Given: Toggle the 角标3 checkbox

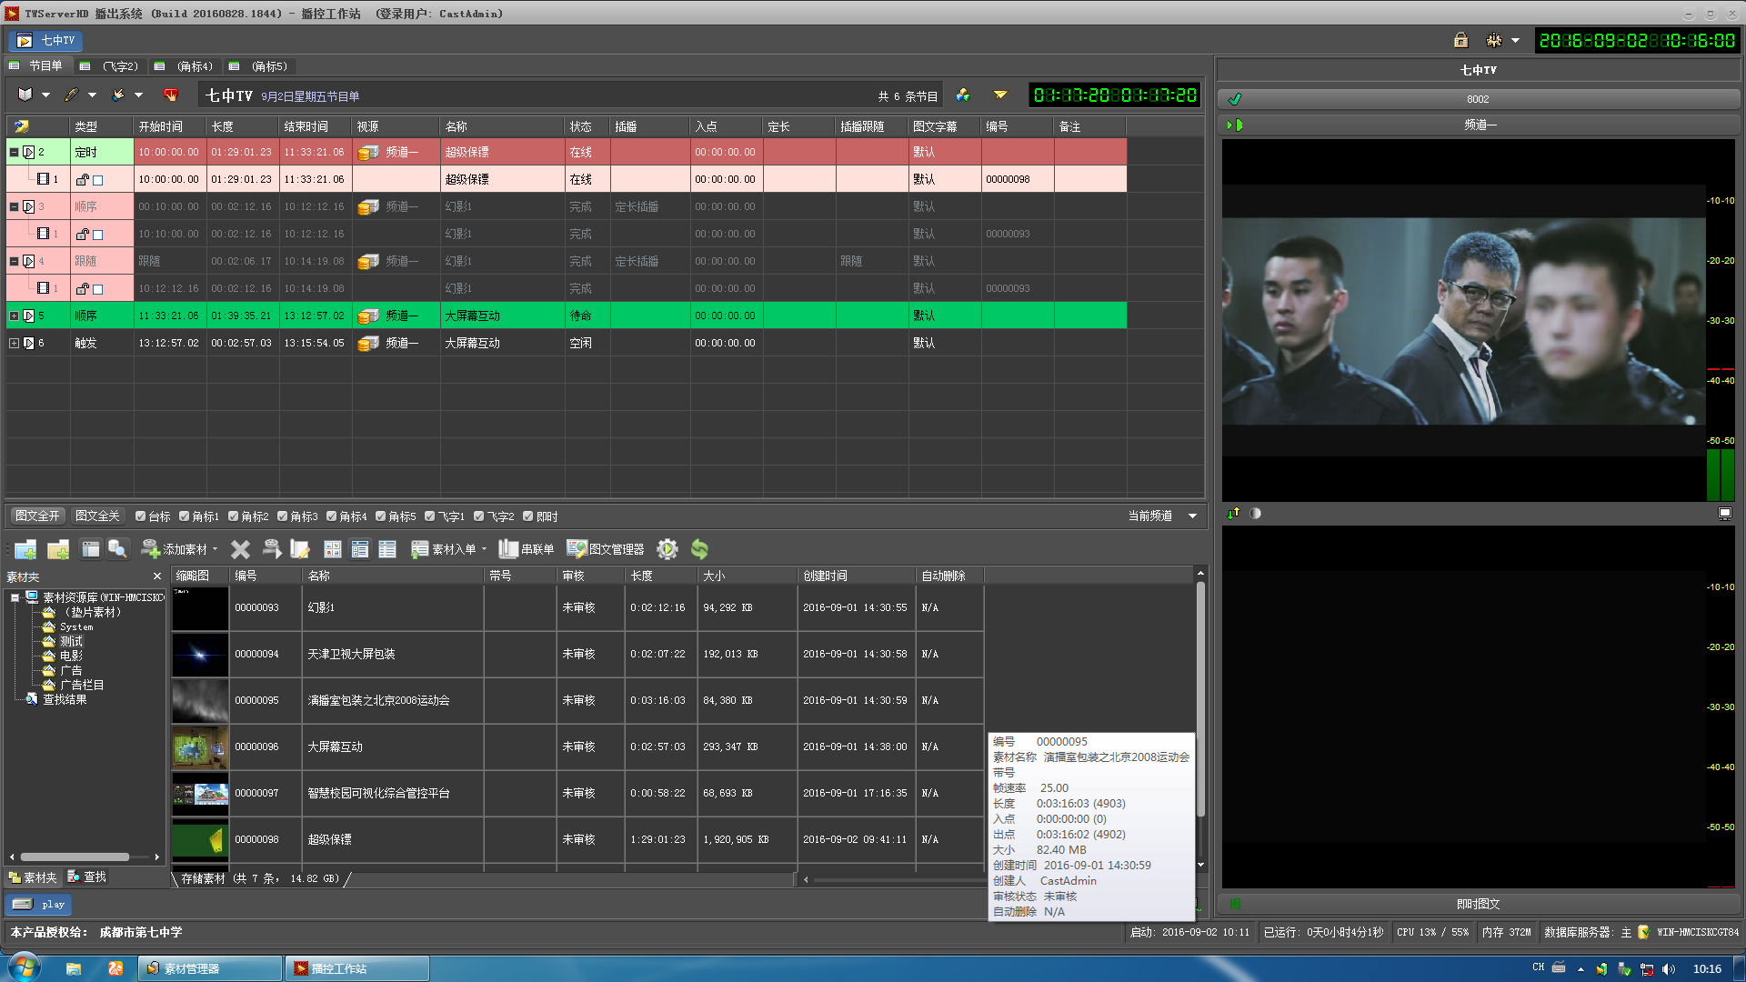Looking at the screenshot, I should coord(283,516).
